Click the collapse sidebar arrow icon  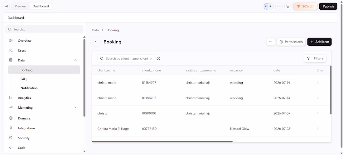6,6
